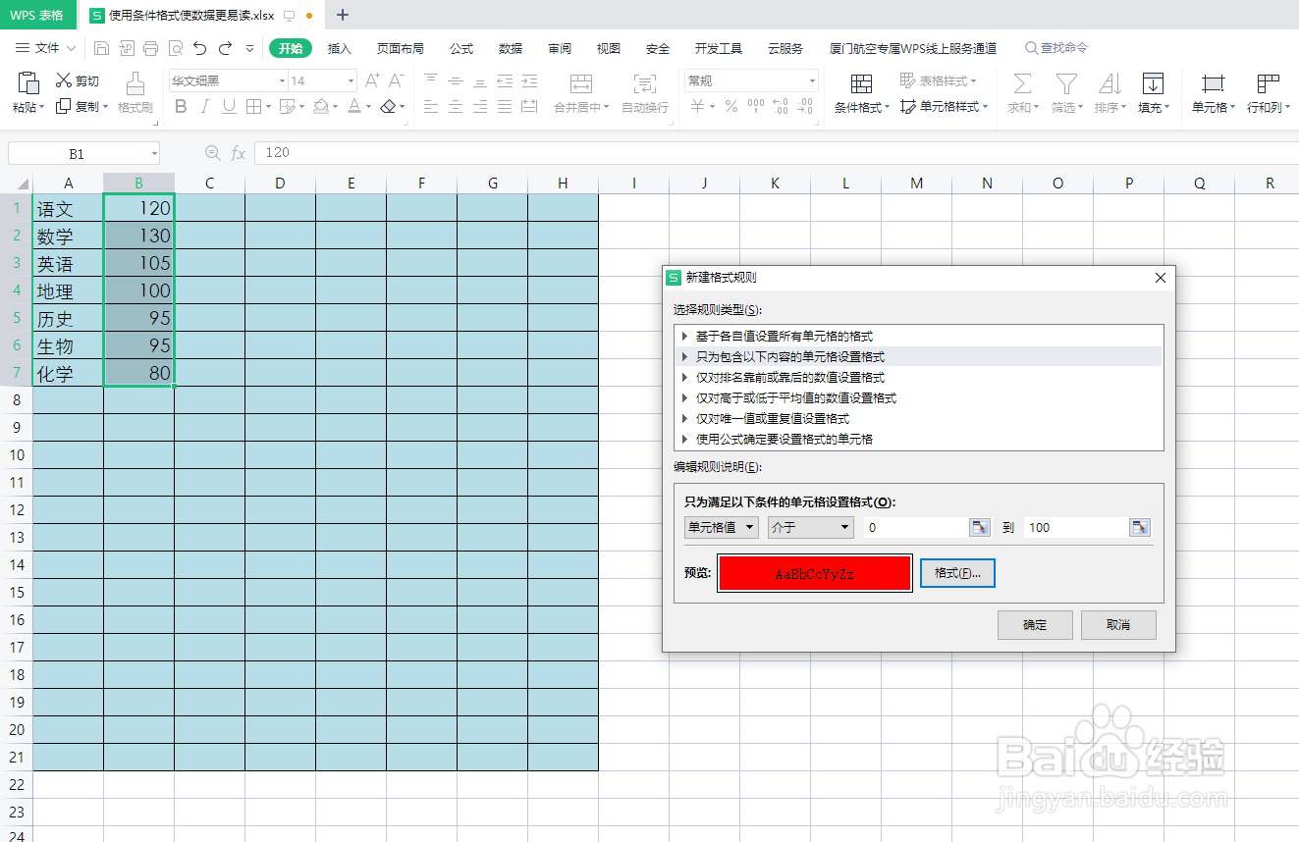Open the 介于 condition dropdown in dialog
The width and height of the screenshot is (1299, 842).
810,527
